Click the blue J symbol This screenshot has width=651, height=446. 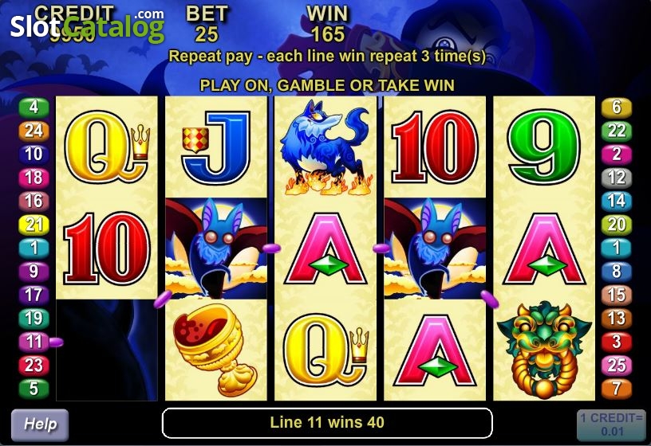click(x=216, y=147)
